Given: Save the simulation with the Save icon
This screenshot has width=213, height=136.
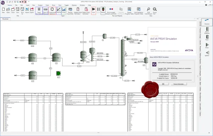Looking at the screenshot, I should pyautogui.click(x=17, y=10).
